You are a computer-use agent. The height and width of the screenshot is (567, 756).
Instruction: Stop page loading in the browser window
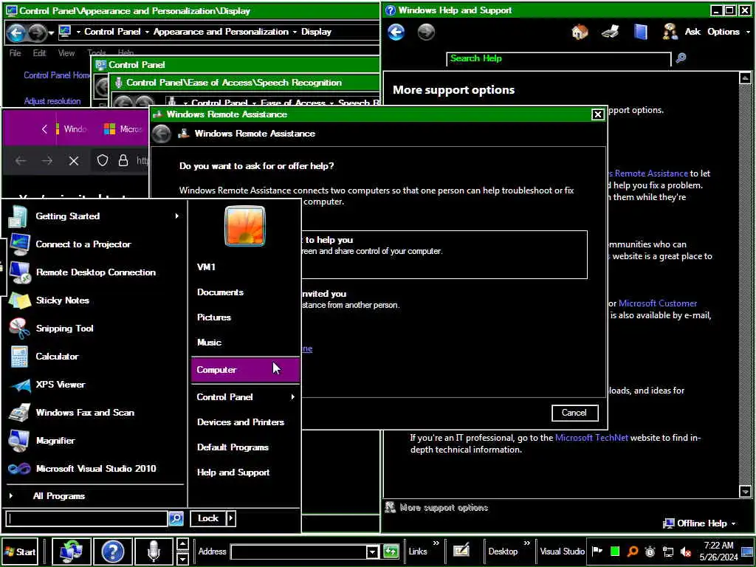pyautogui.click(x=73, y=160)
